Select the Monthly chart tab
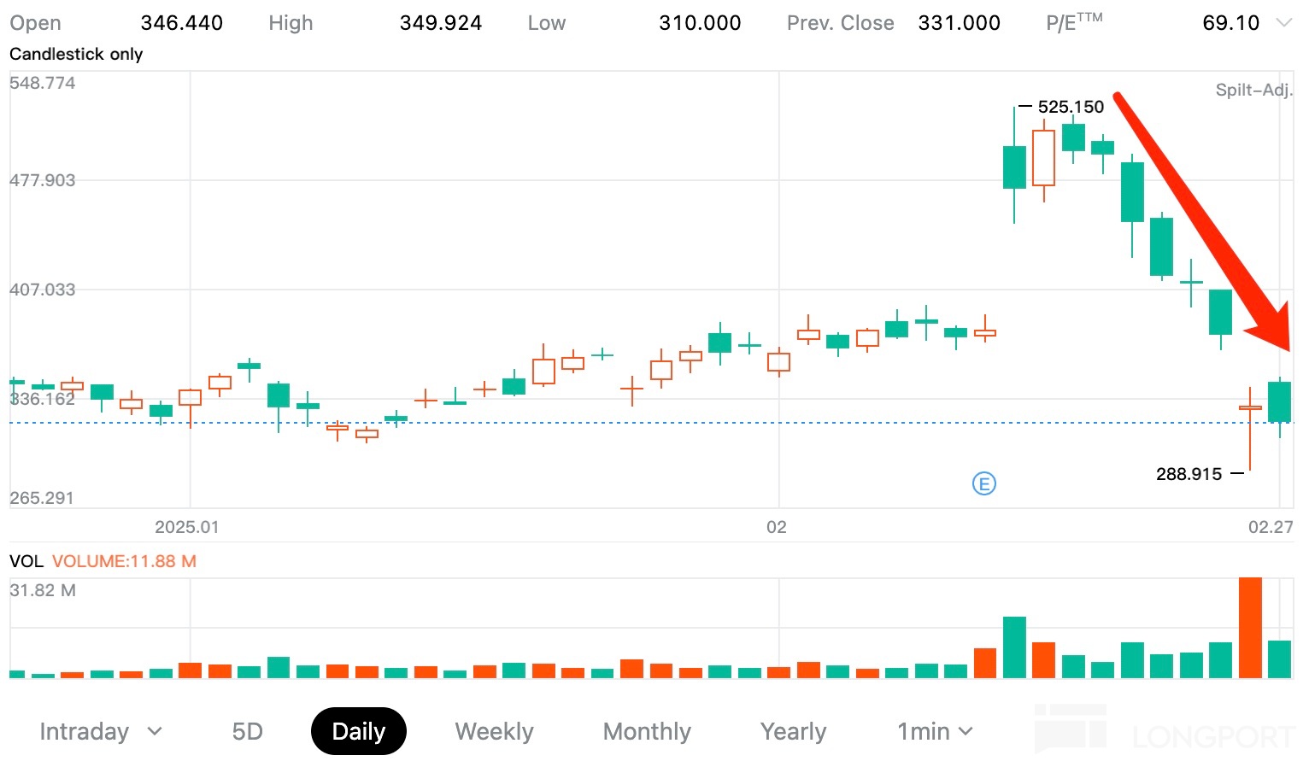 (647, 732)
